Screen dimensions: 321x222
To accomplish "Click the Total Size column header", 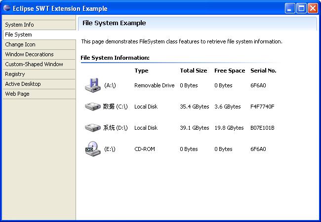I will tap(194, 71).
